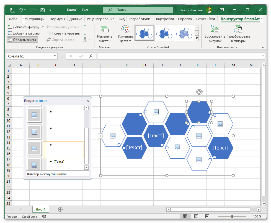Switch to Page Break Preview in the status bar

click(207, 216)
